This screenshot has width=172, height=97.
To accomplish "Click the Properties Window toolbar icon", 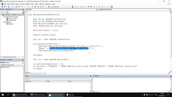I will click(x=41, y=7).
